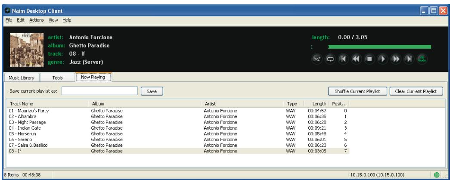Open the Help menu
Image resolution: width=450 pixels, height=180 pixels.
point(67,20)
